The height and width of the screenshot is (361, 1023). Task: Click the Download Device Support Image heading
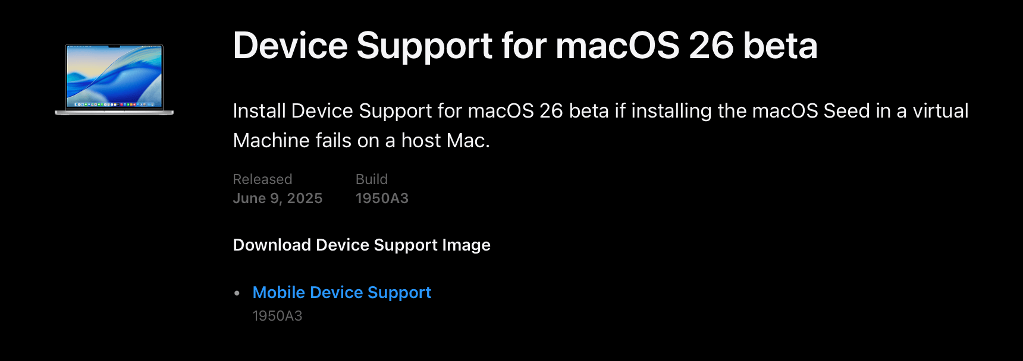362,245
